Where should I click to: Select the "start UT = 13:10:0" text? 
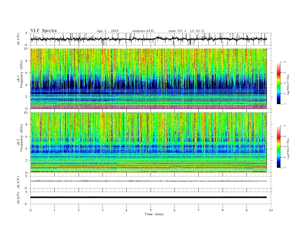coord(186,31)
